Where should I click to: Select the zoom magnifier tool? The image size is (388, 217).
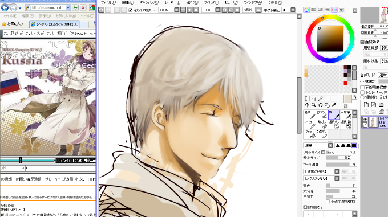point(314,105)
